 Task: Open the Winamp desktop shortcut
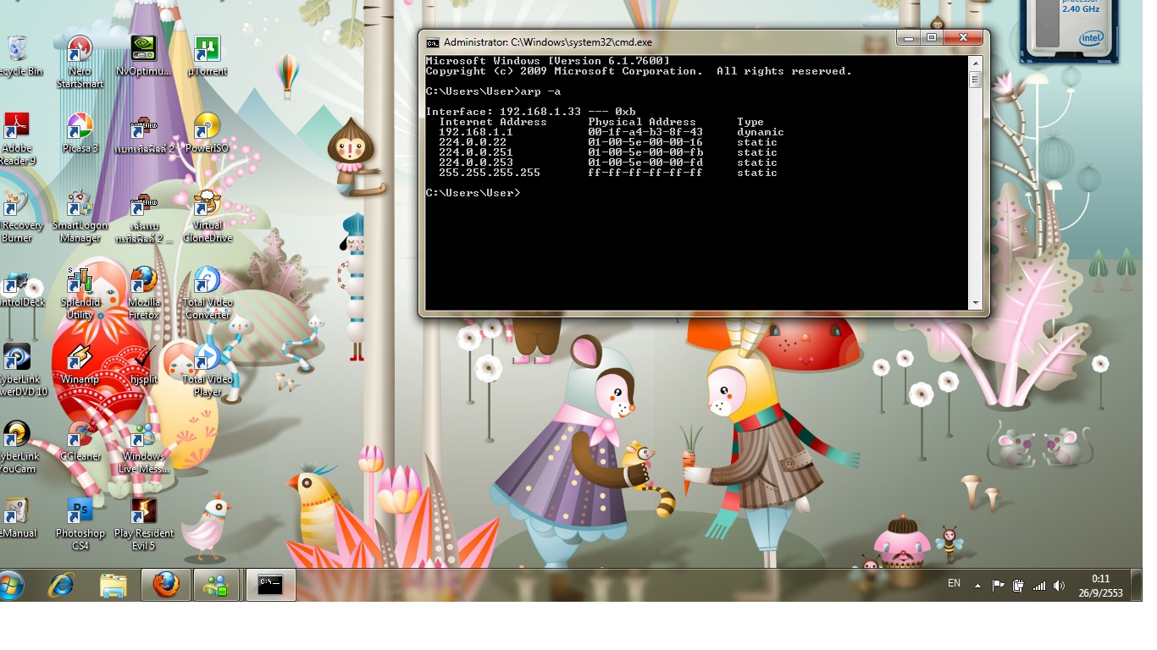(80, 364)
